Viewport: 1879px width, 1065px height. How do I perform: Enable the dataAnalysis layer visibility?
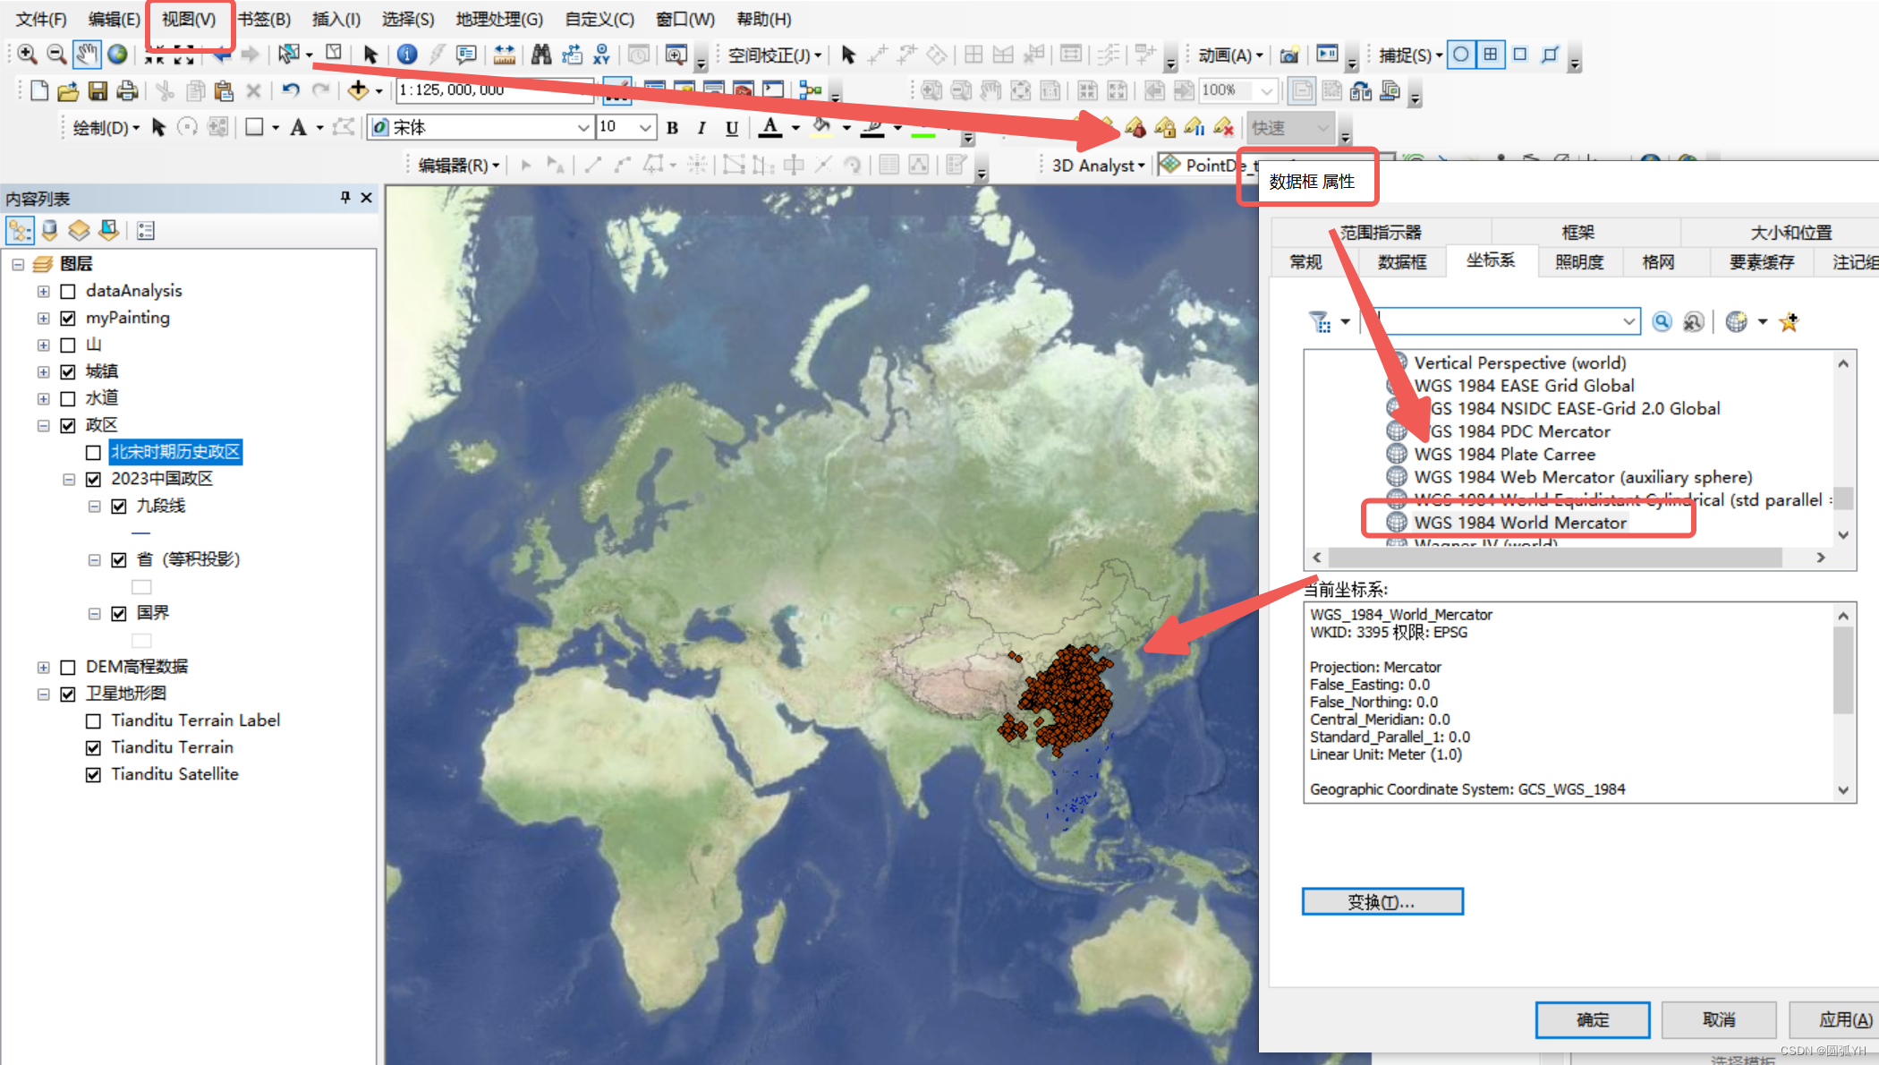click(x=68, y=291)
